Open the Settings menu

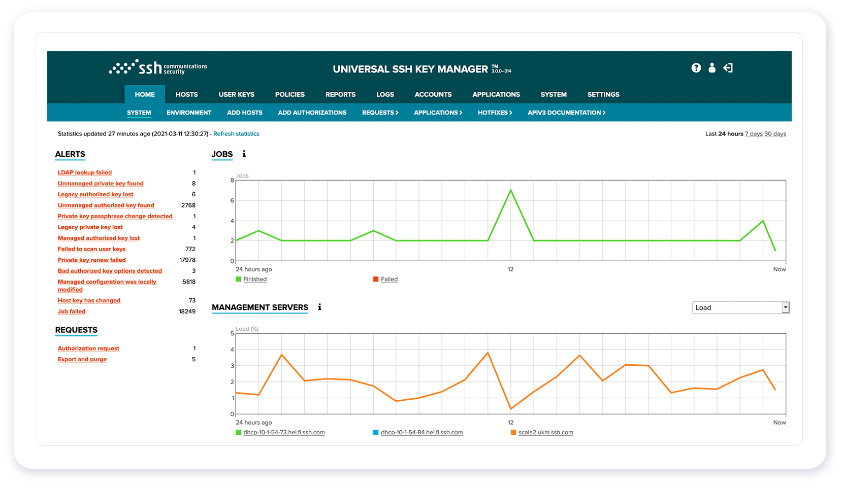tap(603, 94)
